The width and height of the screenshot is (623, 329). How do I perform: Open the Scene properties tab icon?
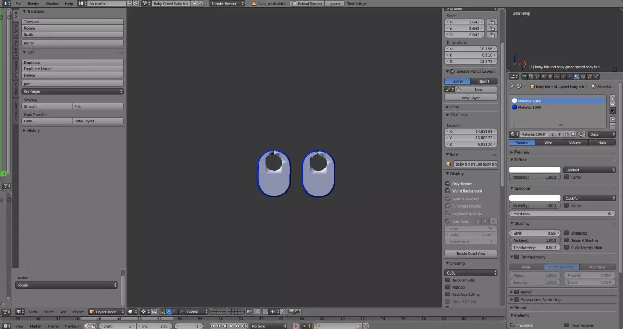(x=537, y=76)
